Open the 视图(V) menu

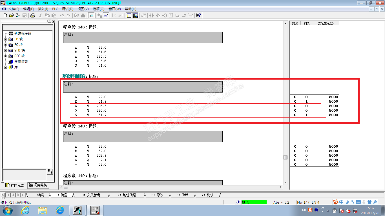[83, 9]
